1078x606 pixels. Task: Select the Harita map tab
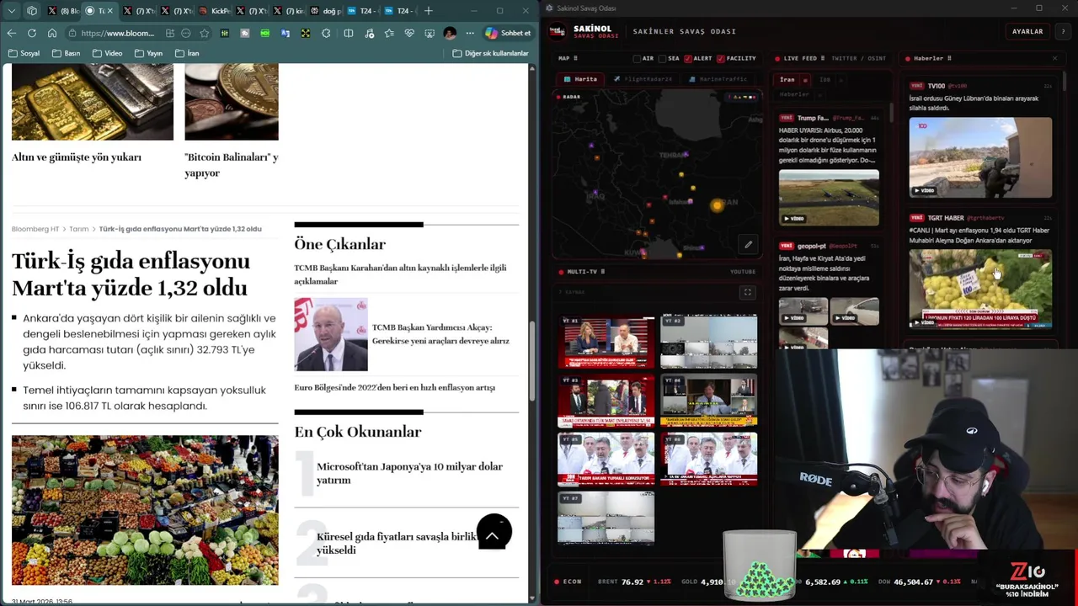pyautogui.click(x=580, y=79)
